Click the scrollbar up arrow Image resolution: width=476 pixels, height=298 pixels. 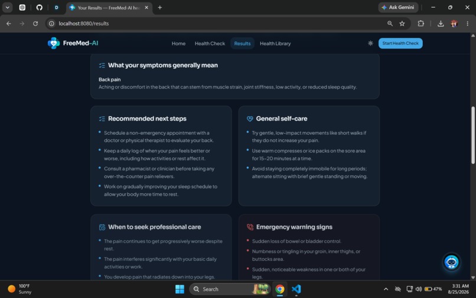pyautogui.click(x=473, y=35)
